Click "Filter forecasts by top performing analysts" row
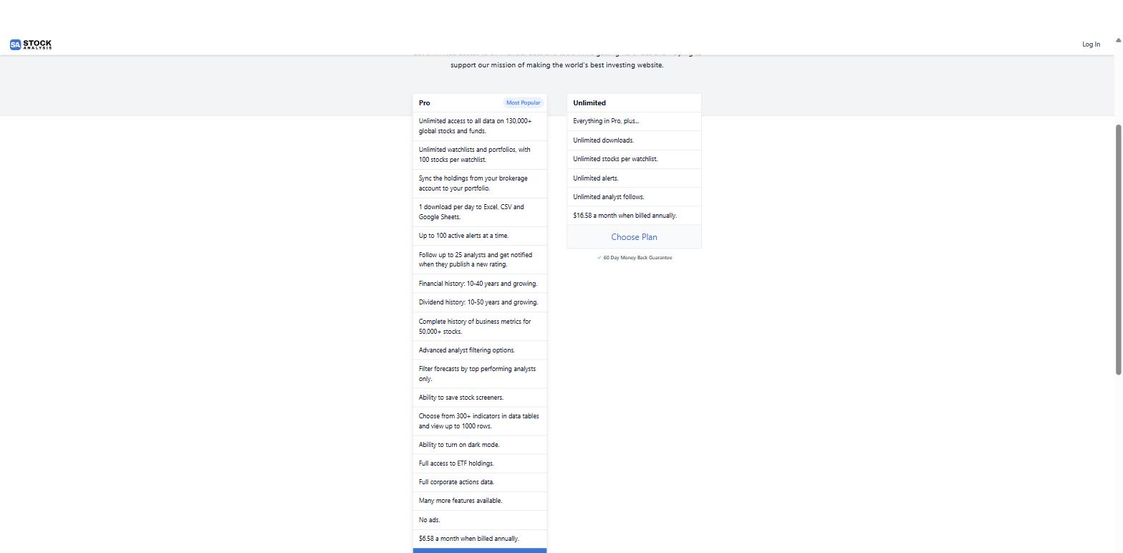 point(480,374)
